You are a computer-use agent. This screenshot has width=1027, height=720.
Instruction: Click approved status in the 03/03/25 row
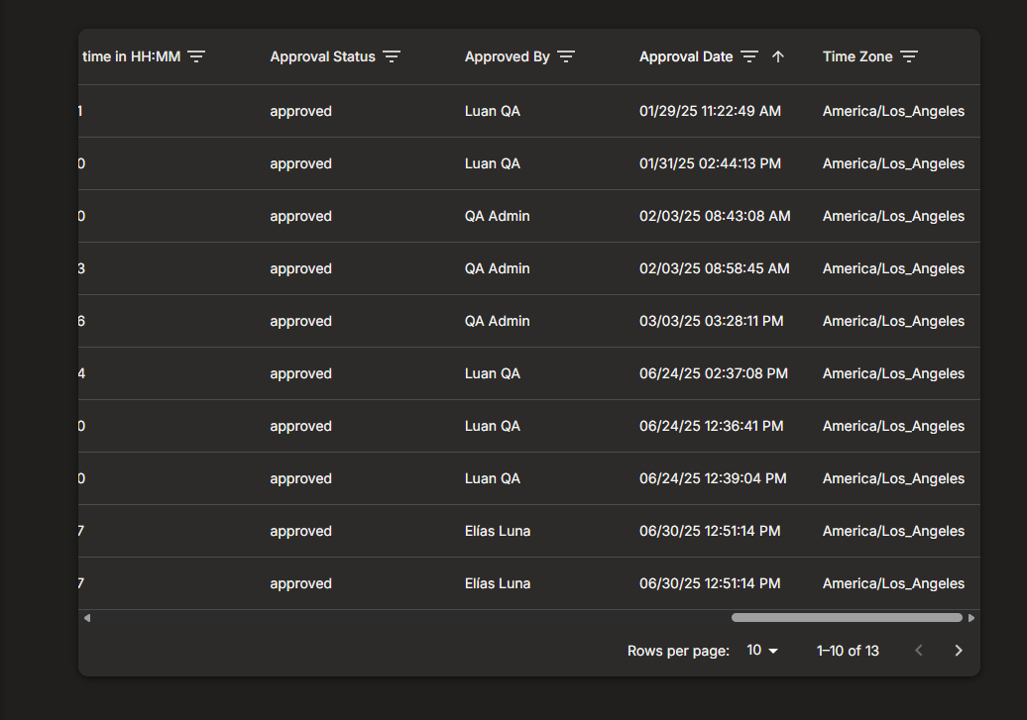point(300,322)
